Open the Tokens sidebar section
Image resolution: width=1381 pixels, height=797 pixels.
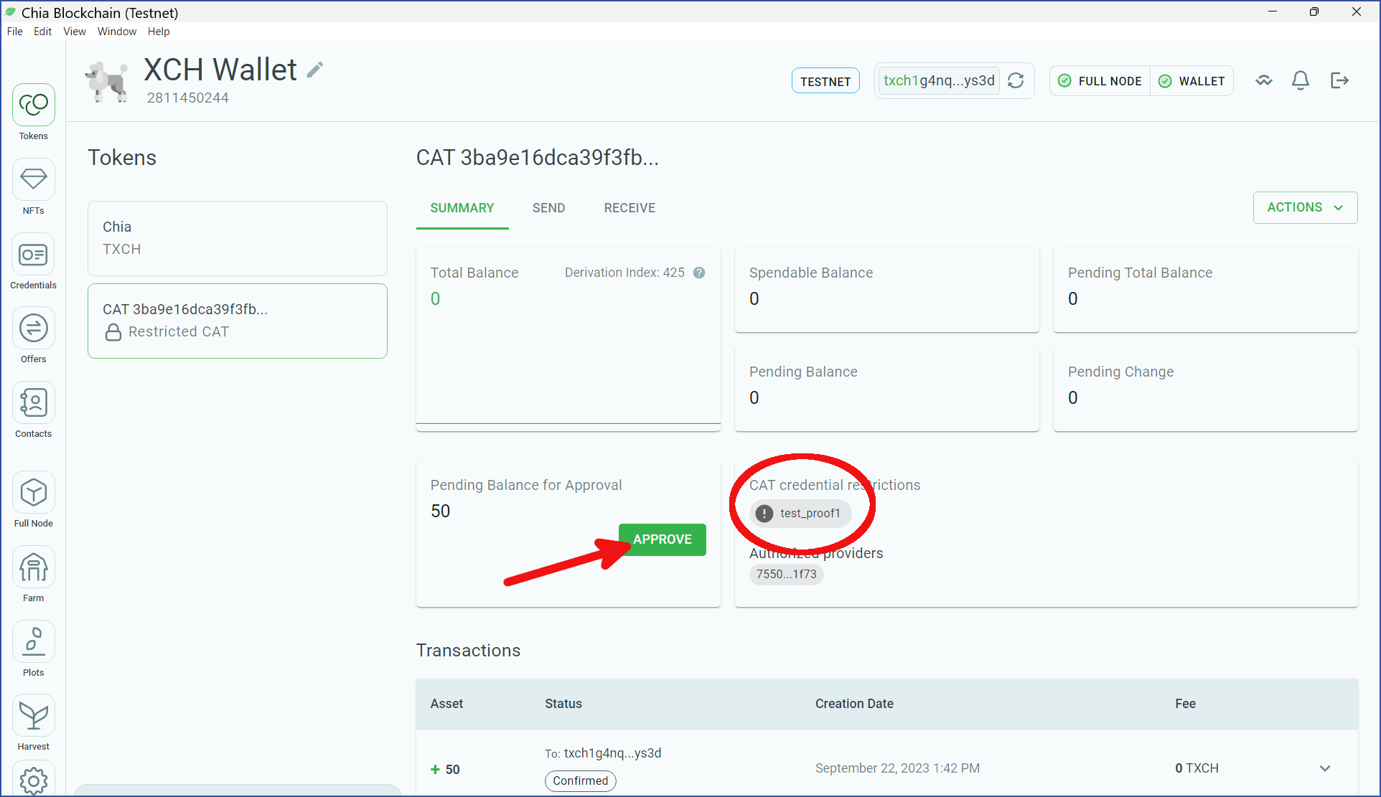coord(33,113)
